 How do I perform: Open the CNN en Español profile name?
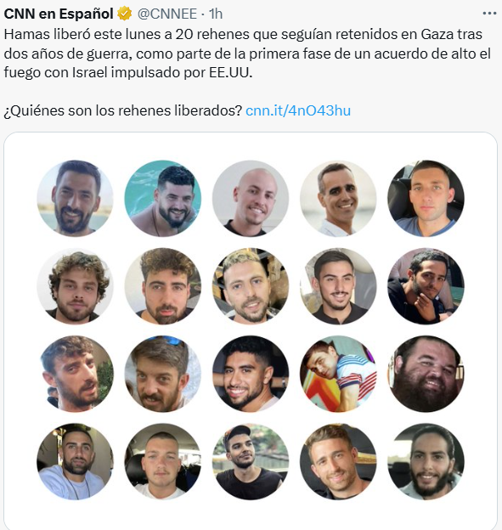click(x=59, y=14)
